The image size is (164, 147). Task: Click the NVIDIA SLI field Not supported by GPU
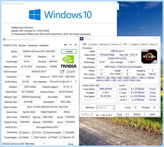(x=47, y=127)
